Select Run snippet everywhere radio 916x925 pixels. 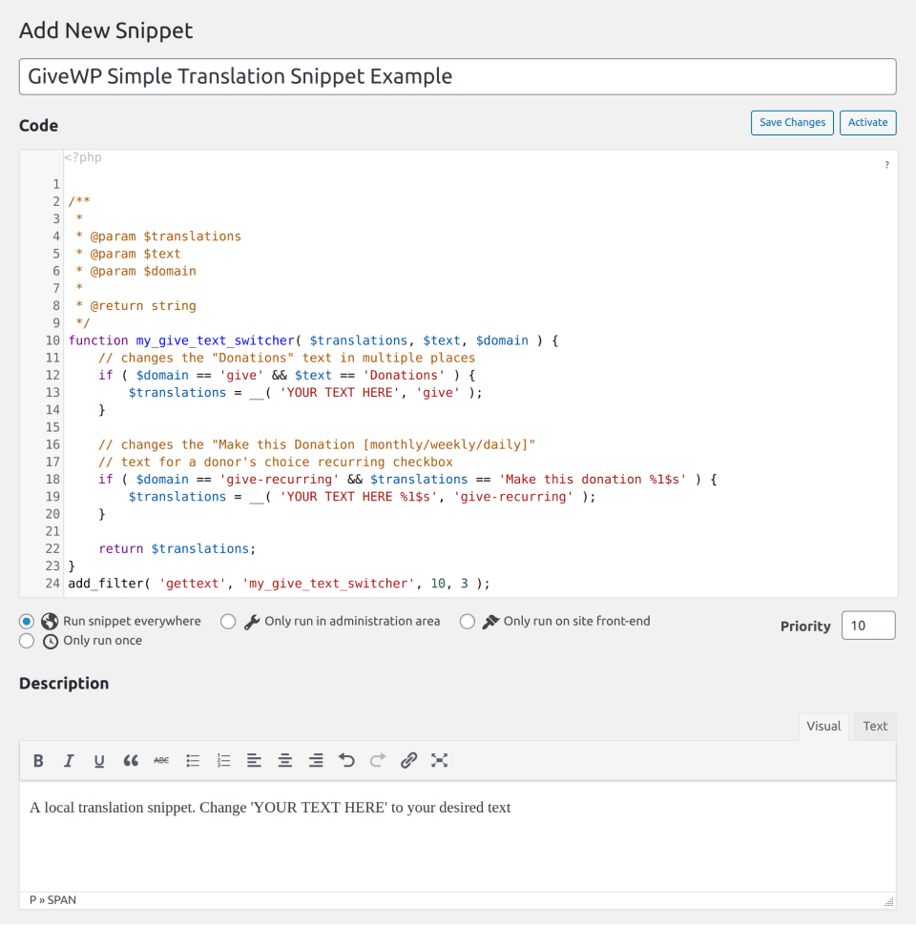27,621
